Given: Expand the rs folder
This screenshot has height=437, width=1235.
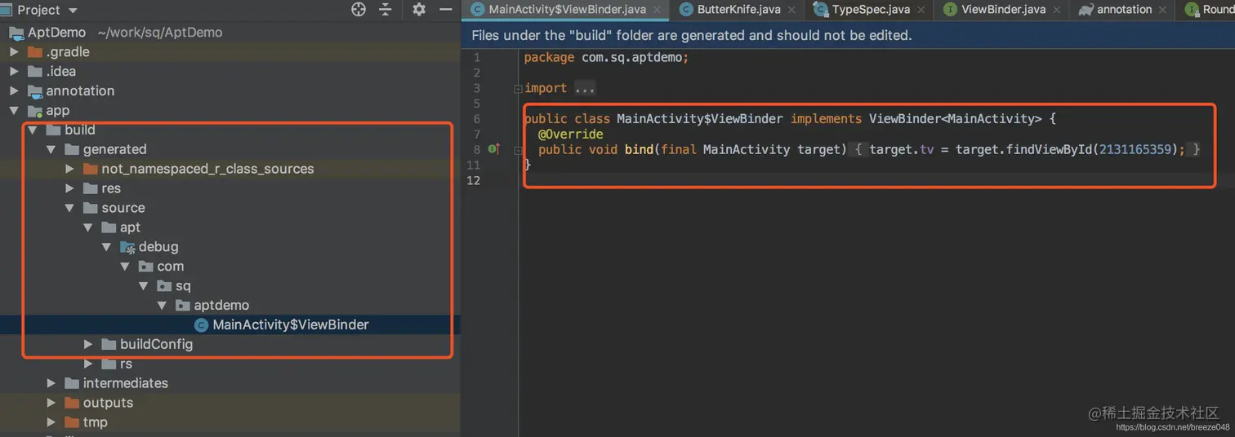Looking at the screenshot, I should (88, 364).
